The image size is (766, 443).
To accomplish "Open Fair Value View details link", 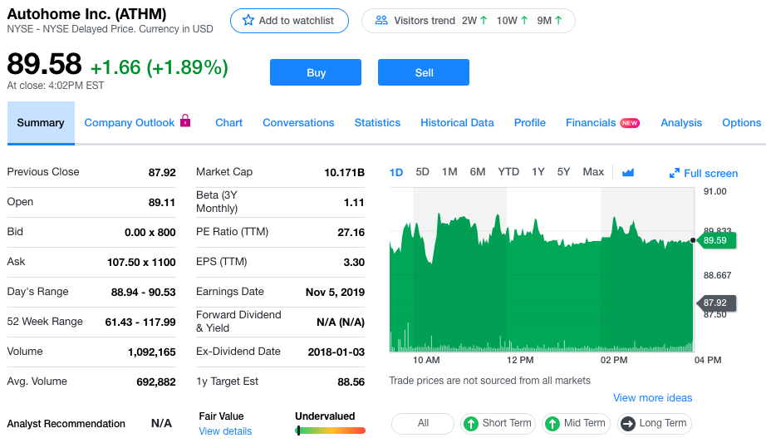I will pyautogui.click(x=225, y=431).
